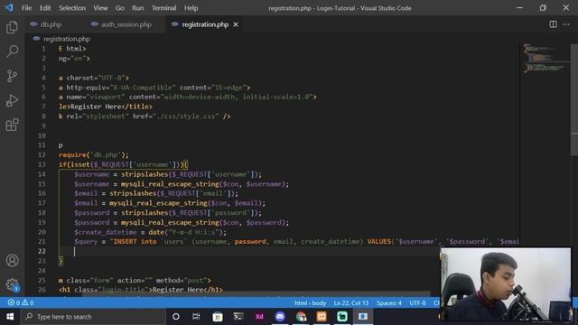Click the vertical editor scrollbar
The height and width of the screenshot is (325, 578).
(x=574, y=99)
